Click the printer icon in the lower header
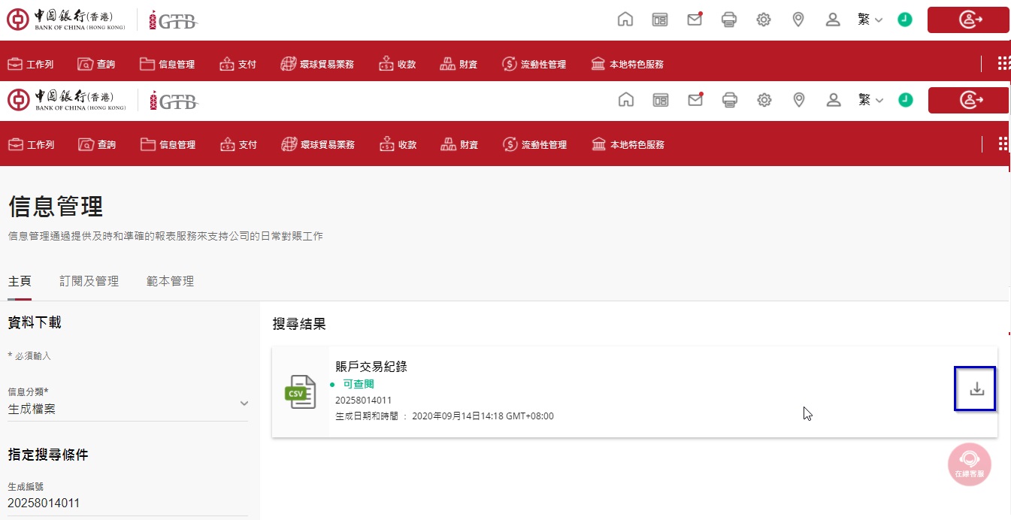The height and width of the screenshot is (520, 1011). pos(729,100)
